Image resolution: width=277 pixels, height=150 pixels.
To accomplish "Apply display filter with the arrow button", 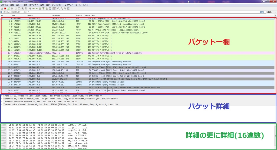I will point(262,12).
